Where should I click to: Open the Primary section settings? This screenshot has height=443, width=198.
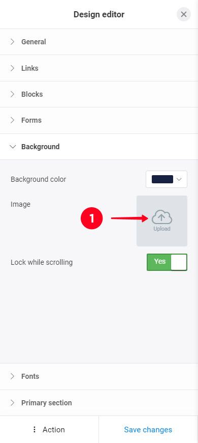pyautogui.click(x=99, y=403)
